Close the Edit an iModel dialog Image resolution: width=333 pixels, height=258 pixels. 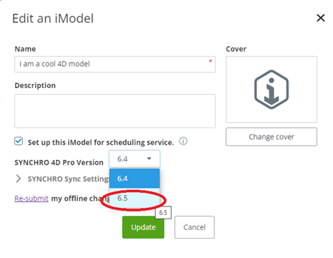point(321,18)
